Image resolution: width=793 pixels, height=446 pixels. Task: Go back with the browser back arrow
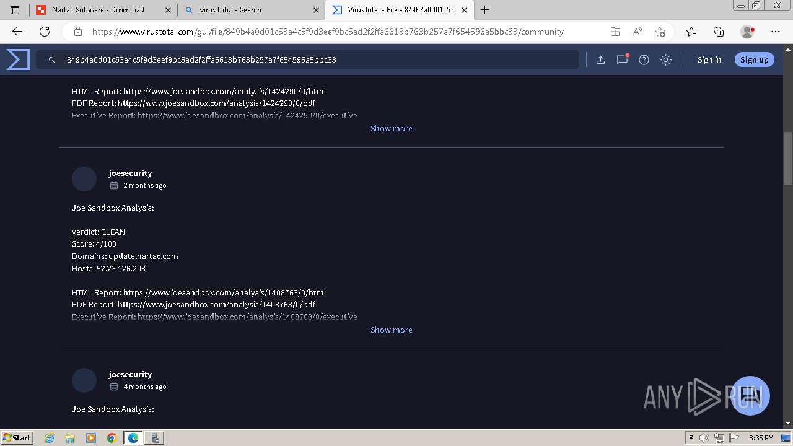[17, 32]
